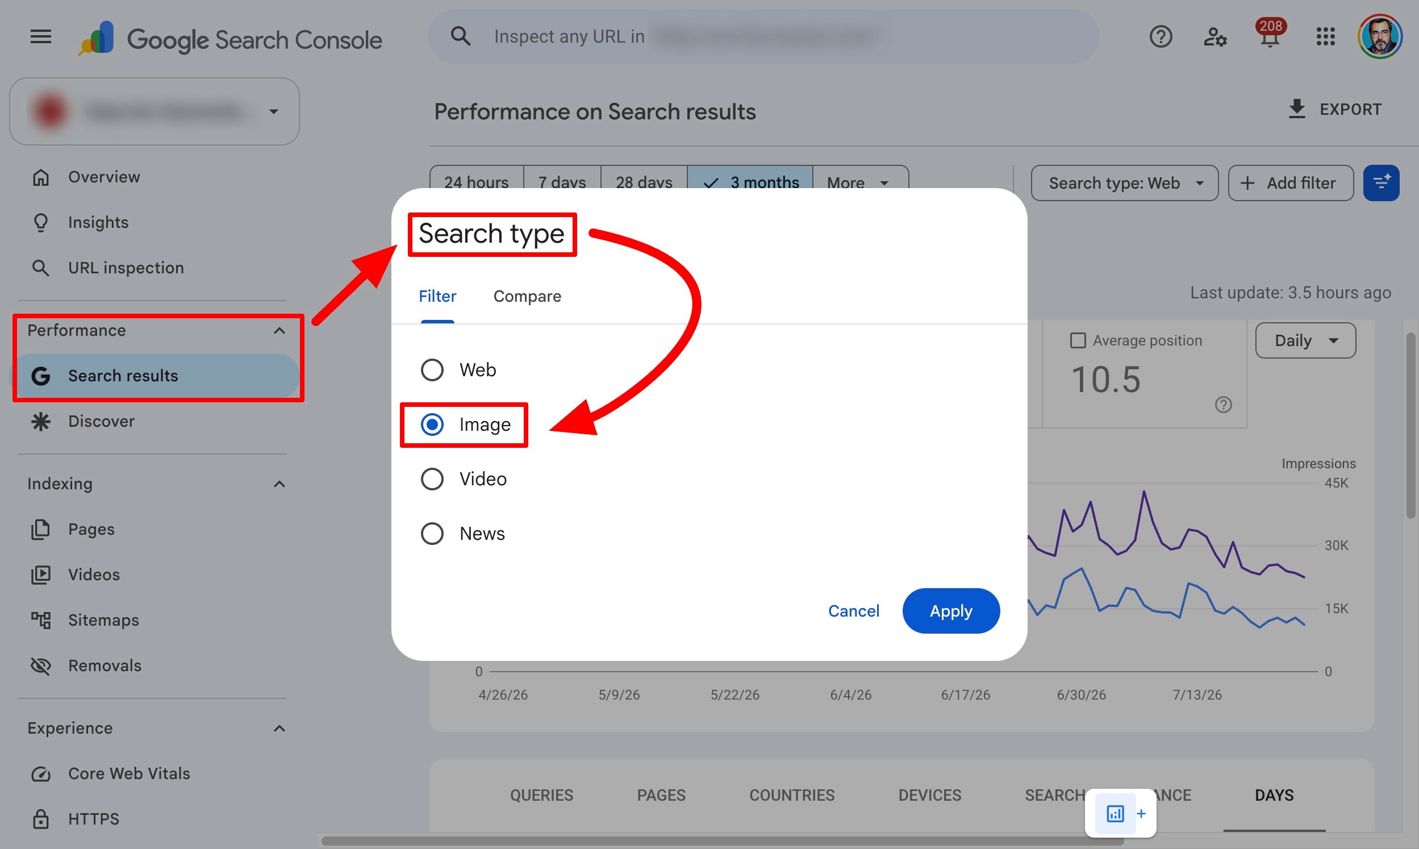1419x849 pixels.
Task: Open Core Web Vitals in the sidebar
Action: 155,774
